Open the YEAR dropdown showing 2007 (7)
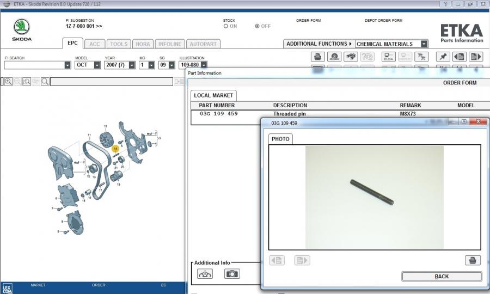 coord(128,65)
